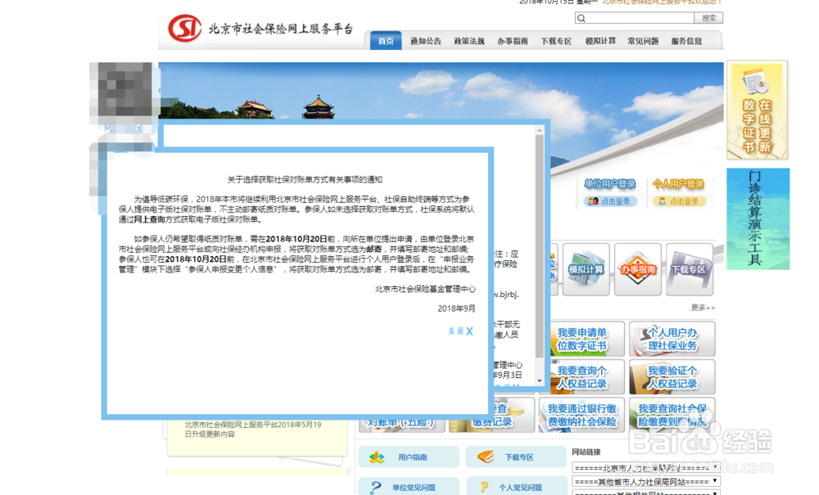Expand the third website links dropdown
The height and width of the screenshot is (495, 819).
[x=646, y=493]
